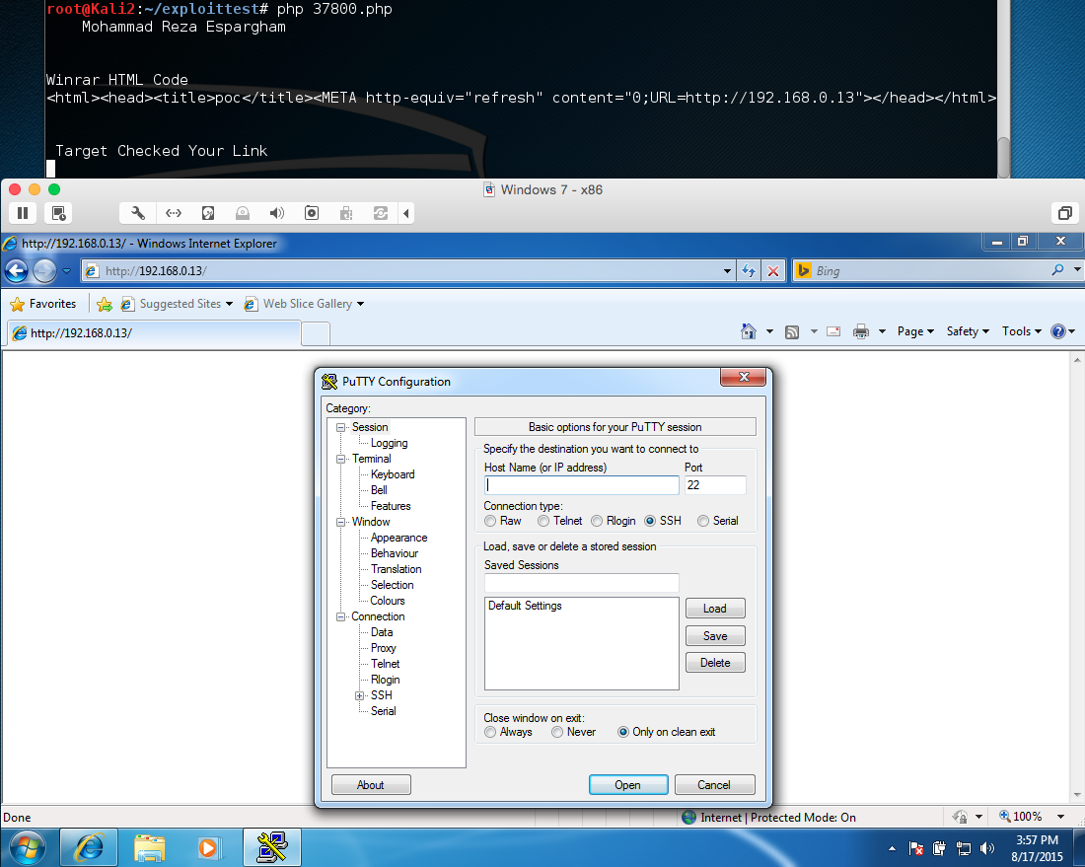Open the IE Help question mark icon
1085x867 pixels.
(x=1058, y=331)
